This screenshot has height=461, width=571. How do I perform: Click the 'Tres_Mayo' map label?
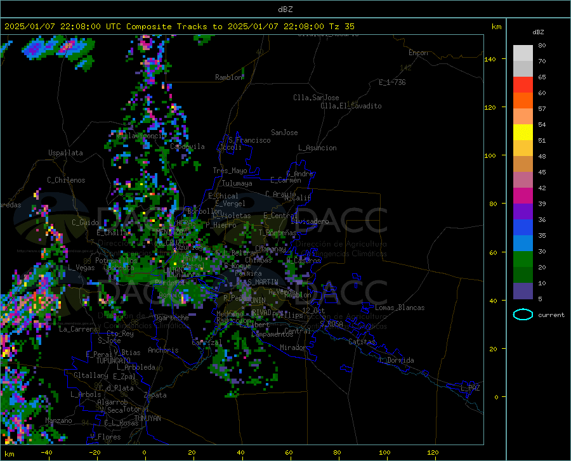click(x=230, y=171)
